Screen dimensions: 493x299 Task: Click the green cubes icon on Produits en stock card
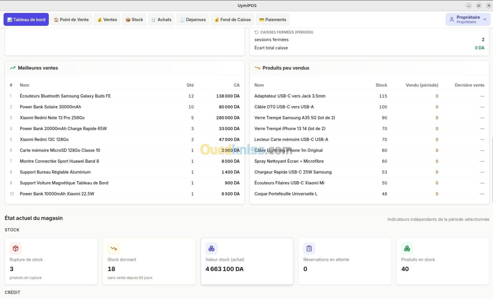coord(407,249)
